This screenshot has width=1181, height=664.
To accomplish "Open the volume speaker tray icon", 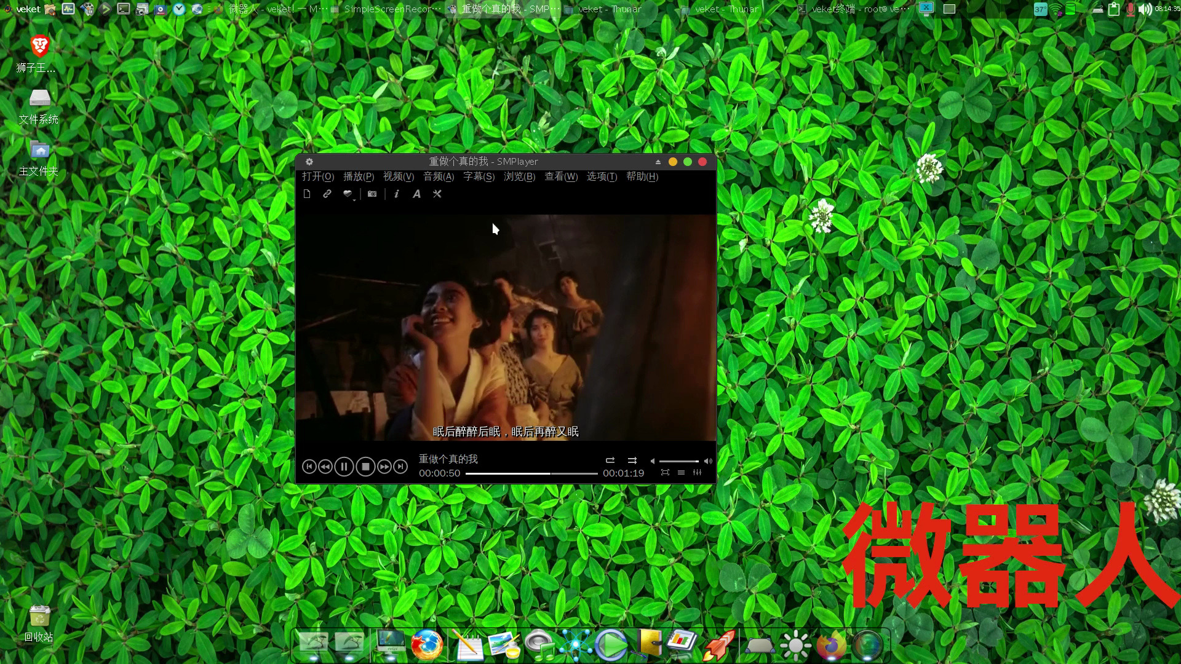I will click(1145, 9).
